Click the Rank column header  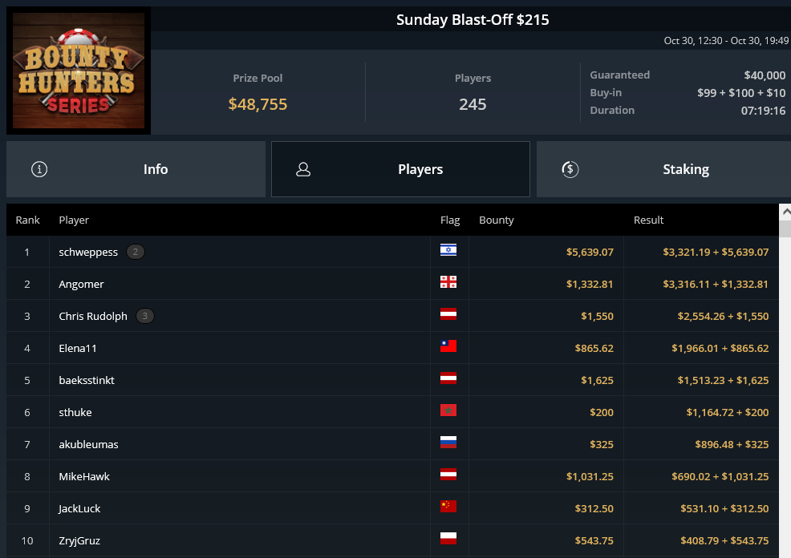tap(28, 220)
